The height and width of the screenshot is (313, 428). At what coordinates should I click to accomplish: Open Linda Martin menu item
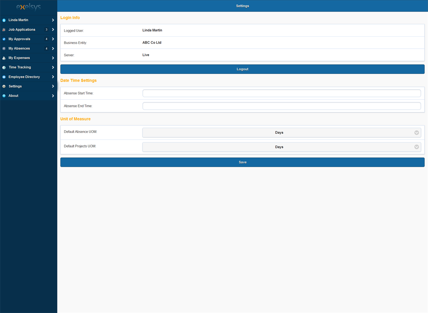coord(29,20)
